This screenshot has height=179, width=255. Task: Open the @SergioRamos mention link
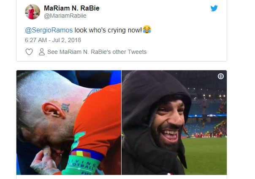[x=49, y=30]
